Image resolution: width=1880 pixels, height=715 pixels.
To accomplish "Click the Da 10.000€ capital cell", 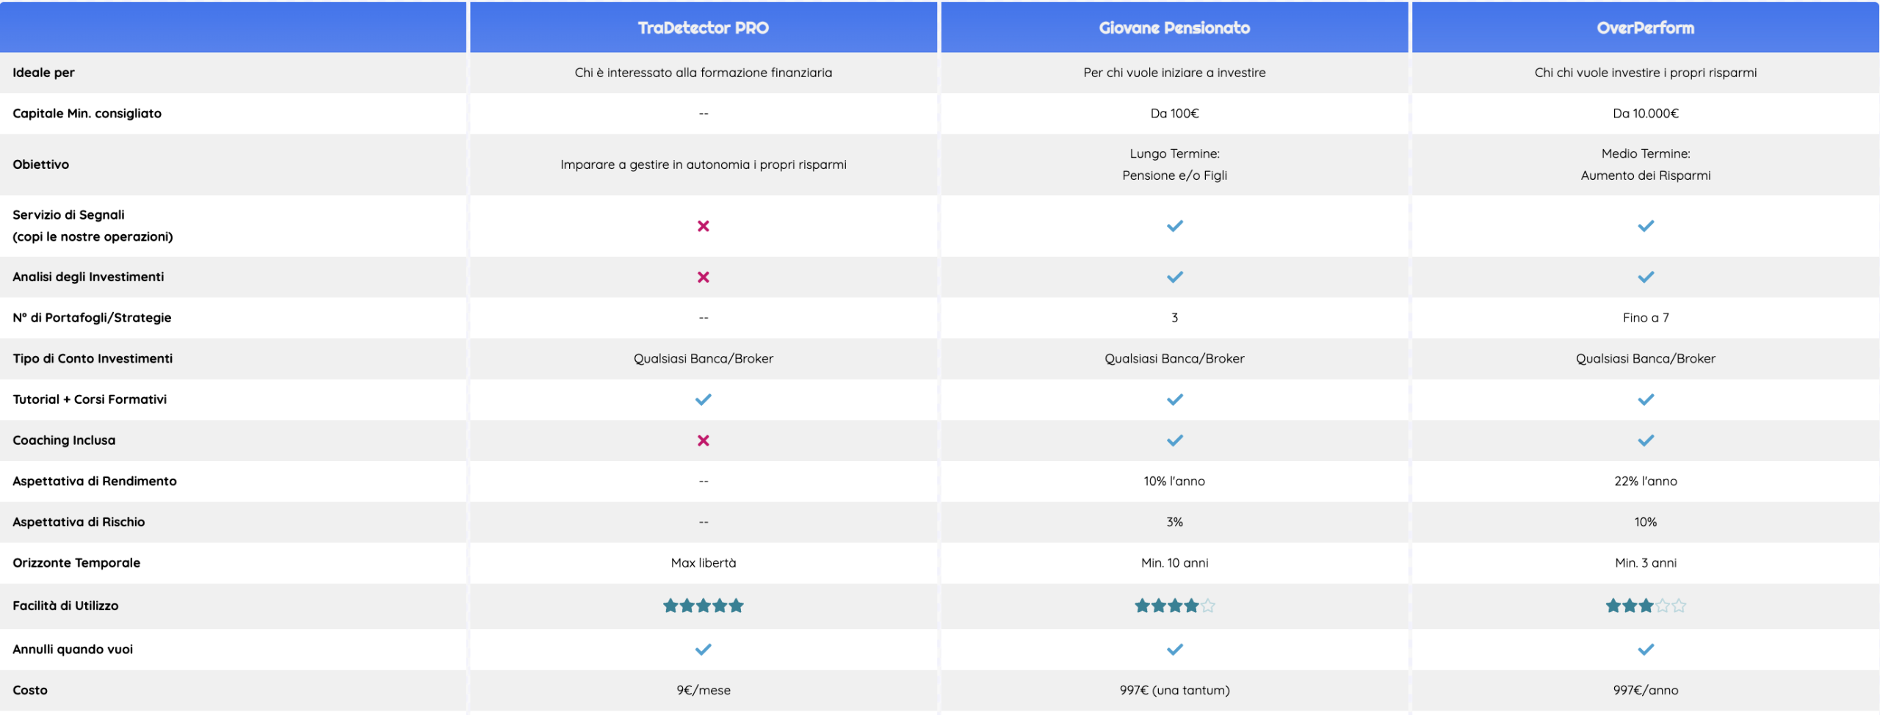I will (x=1645, y=114).
